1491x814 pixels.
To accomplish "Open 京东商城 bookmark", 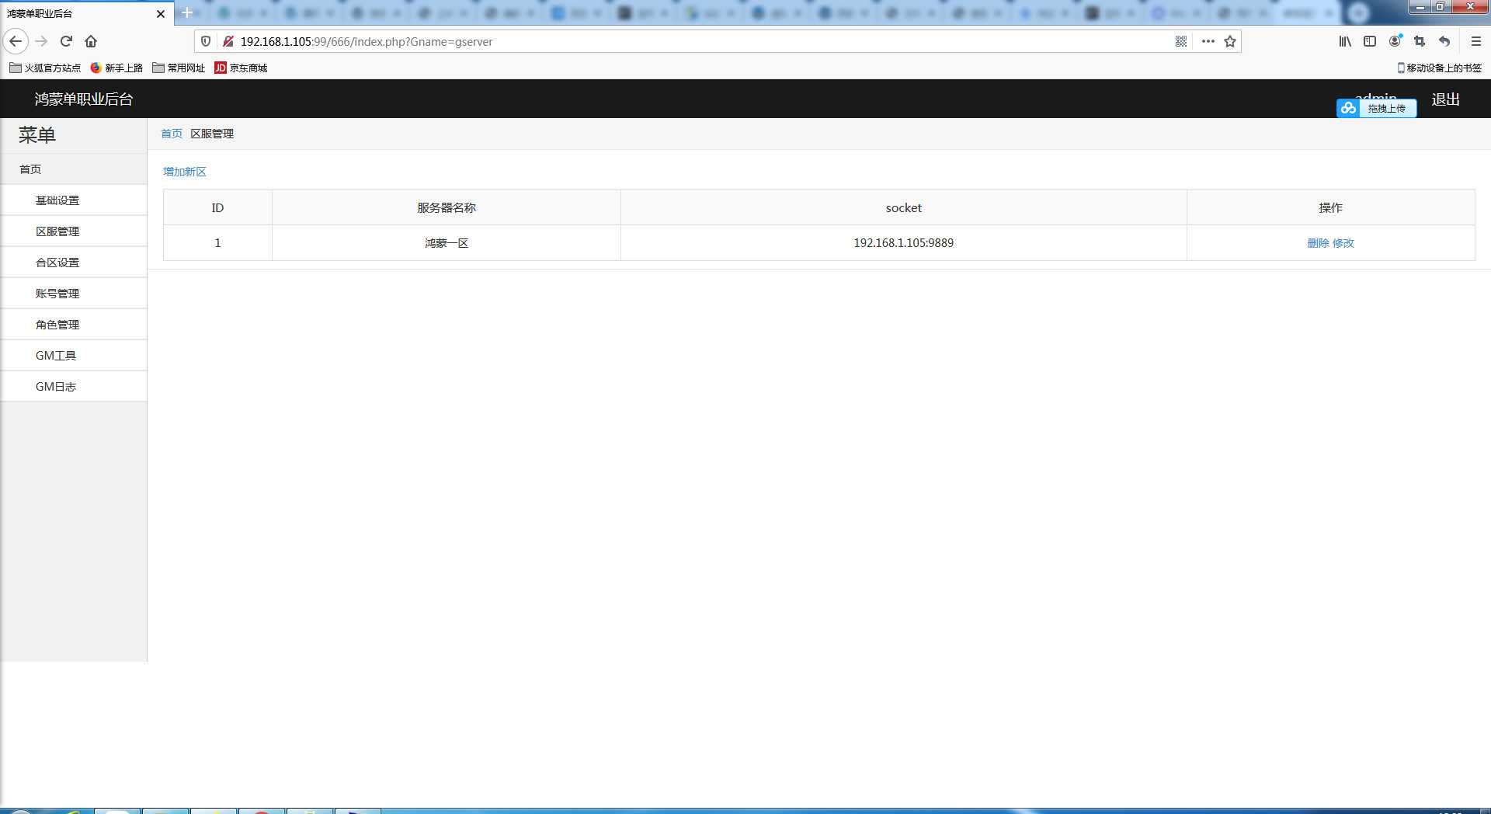I will (x=242, y=68).
